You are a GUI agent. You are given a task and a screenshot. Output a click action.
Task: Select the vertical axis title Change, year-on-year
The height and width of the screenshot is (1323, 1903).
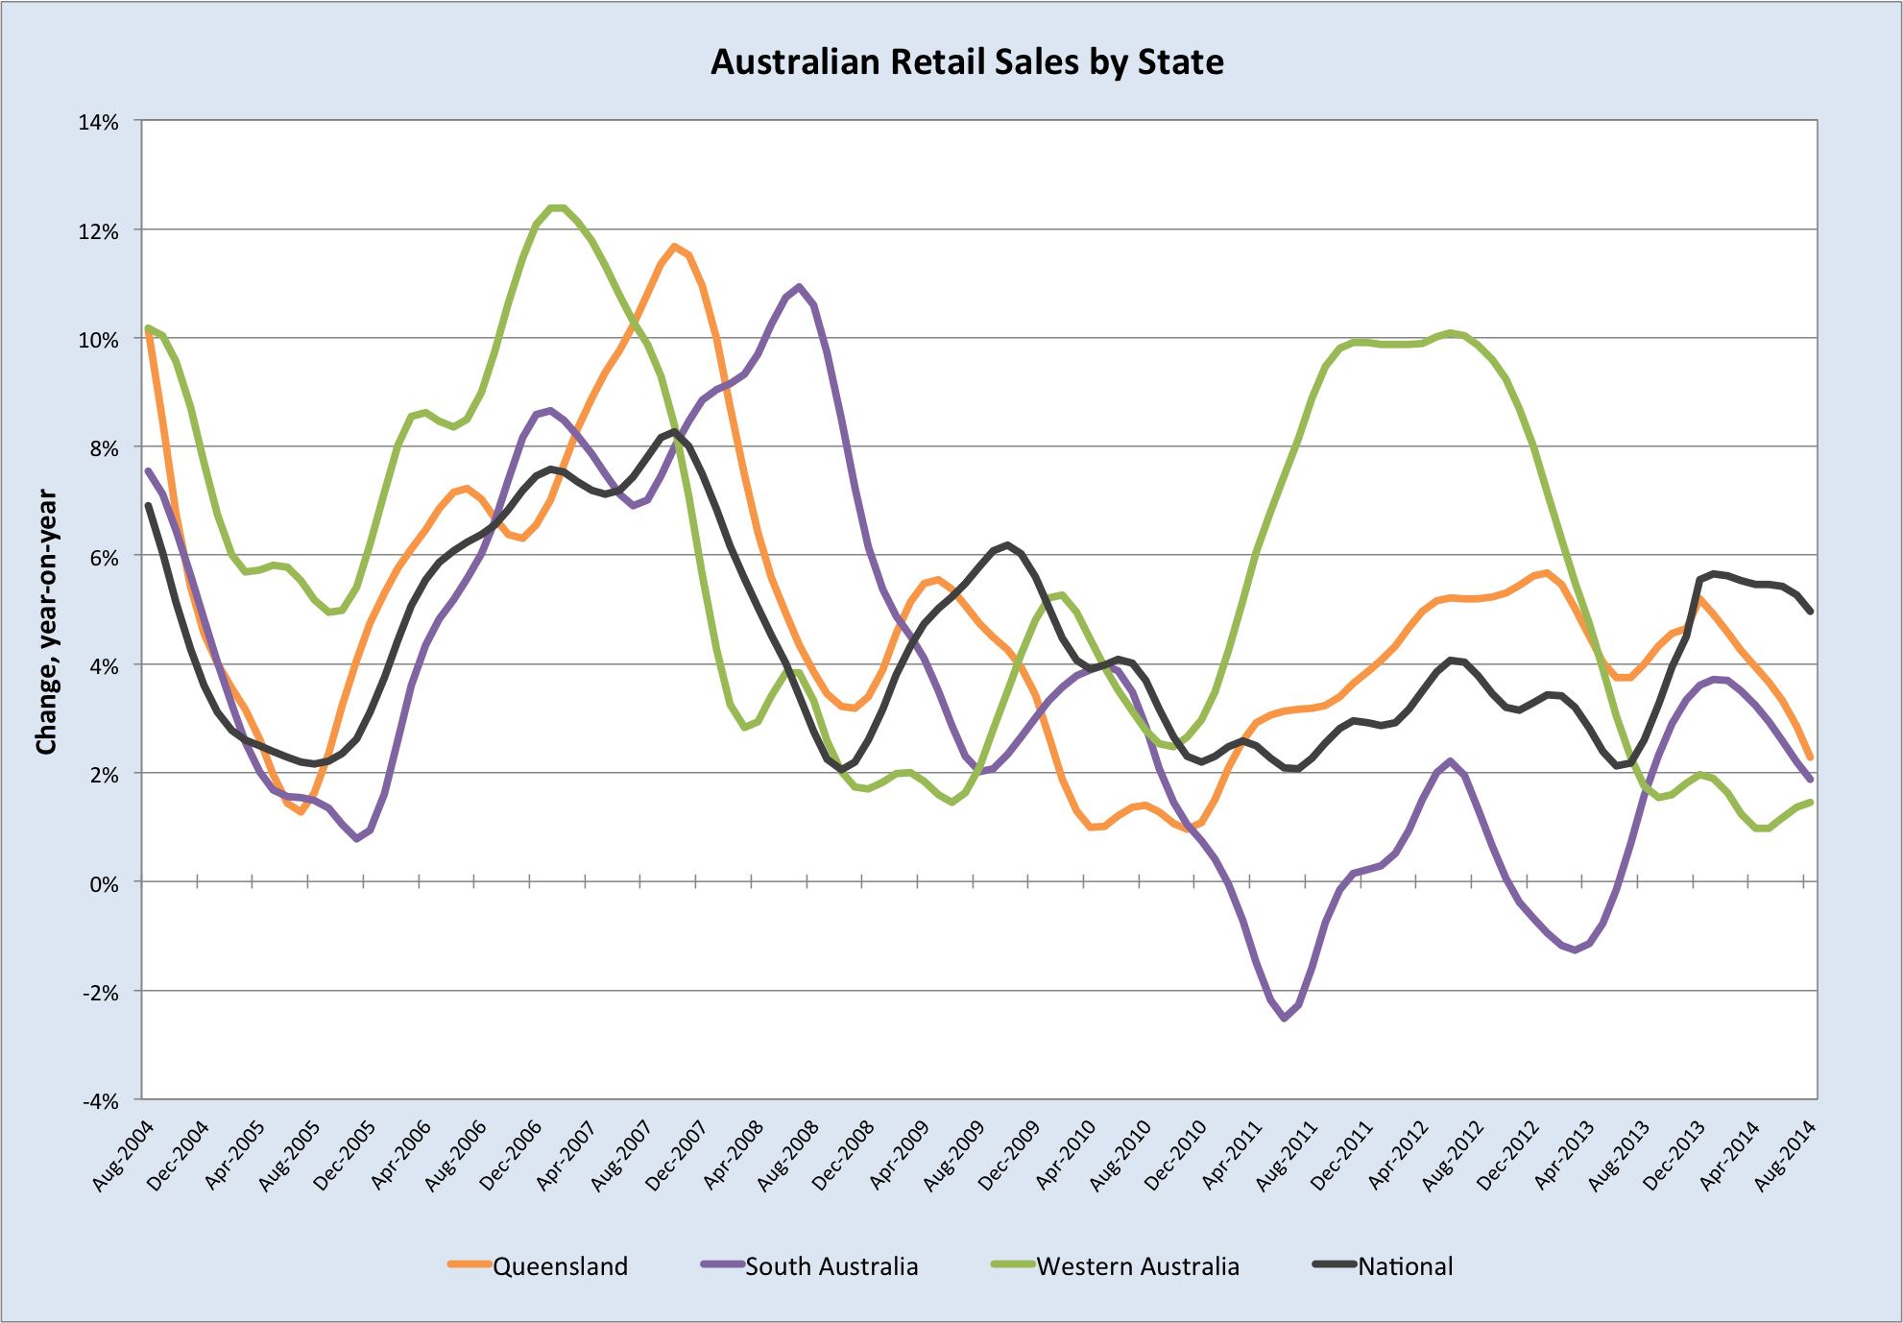(x=46, y=622)
